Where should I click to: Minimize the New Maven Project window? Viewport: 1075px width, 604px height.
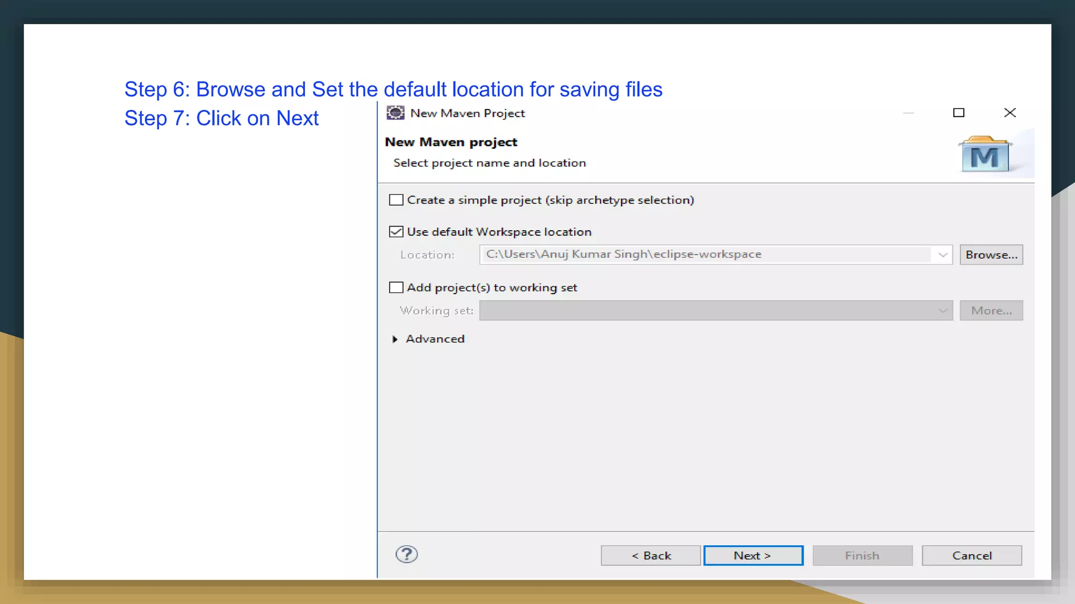pyautogui.click(x=908, y=113)
